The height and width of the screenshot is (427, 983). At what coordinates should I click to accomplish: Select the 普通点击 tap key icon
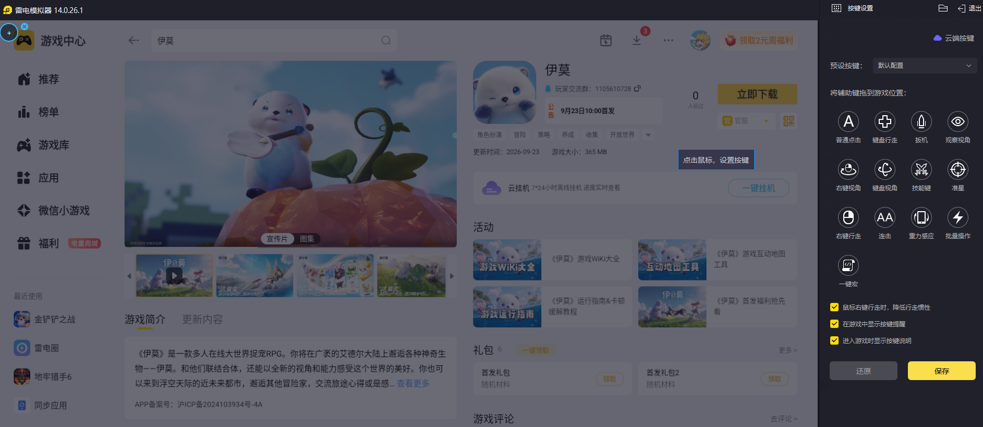click(848, 121)
